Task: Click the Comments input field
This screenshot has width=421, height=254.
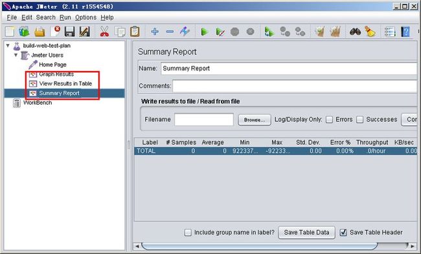Action: pyautogui.click(x=295, y=86)
